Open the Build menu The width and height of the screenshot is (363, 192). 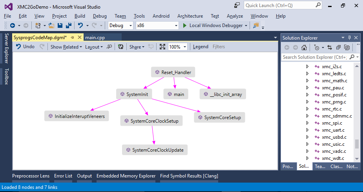[x=80, y=16]
